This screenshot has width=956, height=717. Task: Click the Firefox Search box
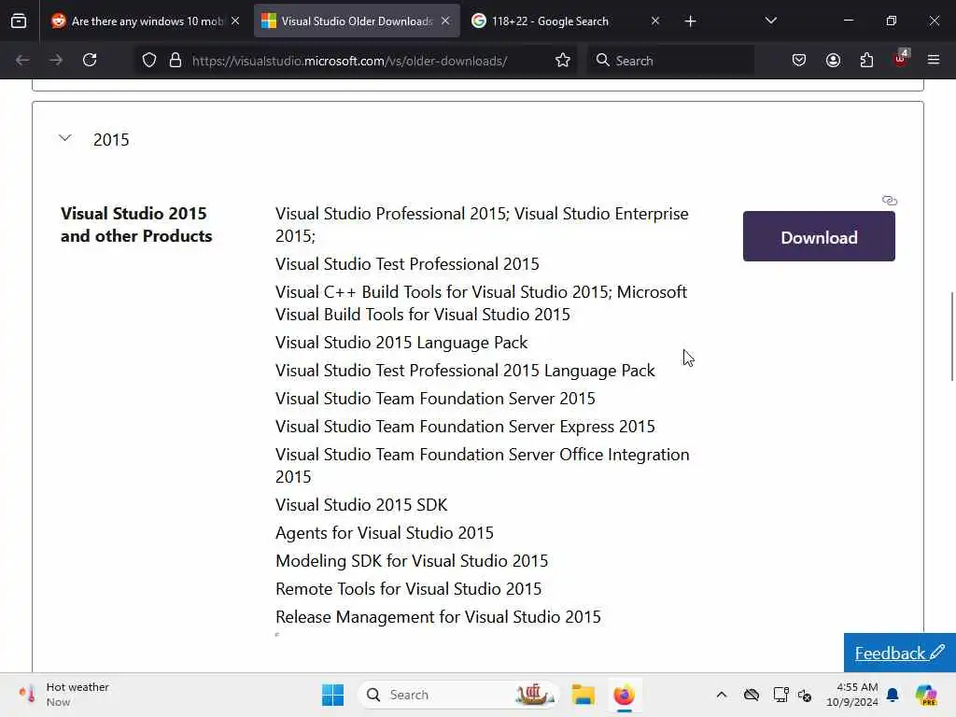670,61
